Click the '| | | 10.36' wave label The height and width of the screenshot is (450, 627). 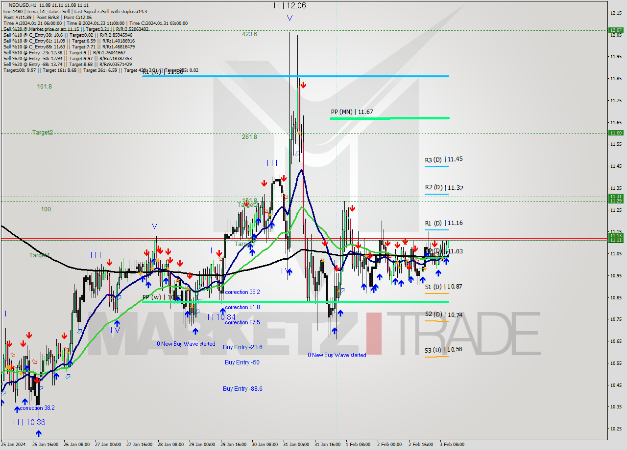coord(29,422)
